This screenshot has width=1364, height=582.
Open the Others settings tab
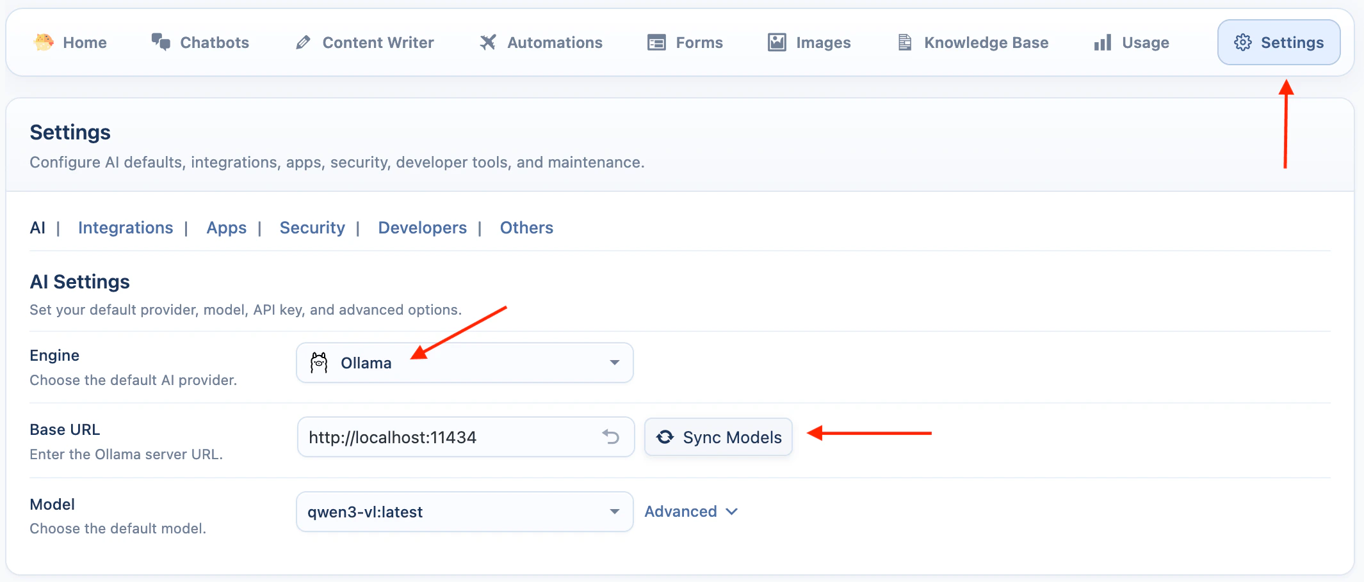click(x=526, y=228)
